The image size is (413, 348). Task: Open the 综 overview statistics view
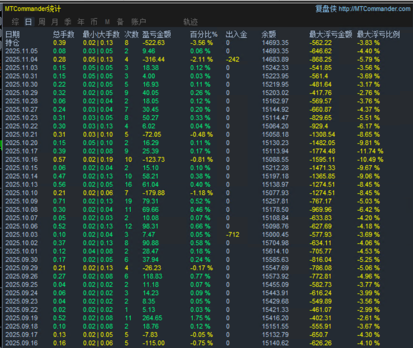[15, 21]
